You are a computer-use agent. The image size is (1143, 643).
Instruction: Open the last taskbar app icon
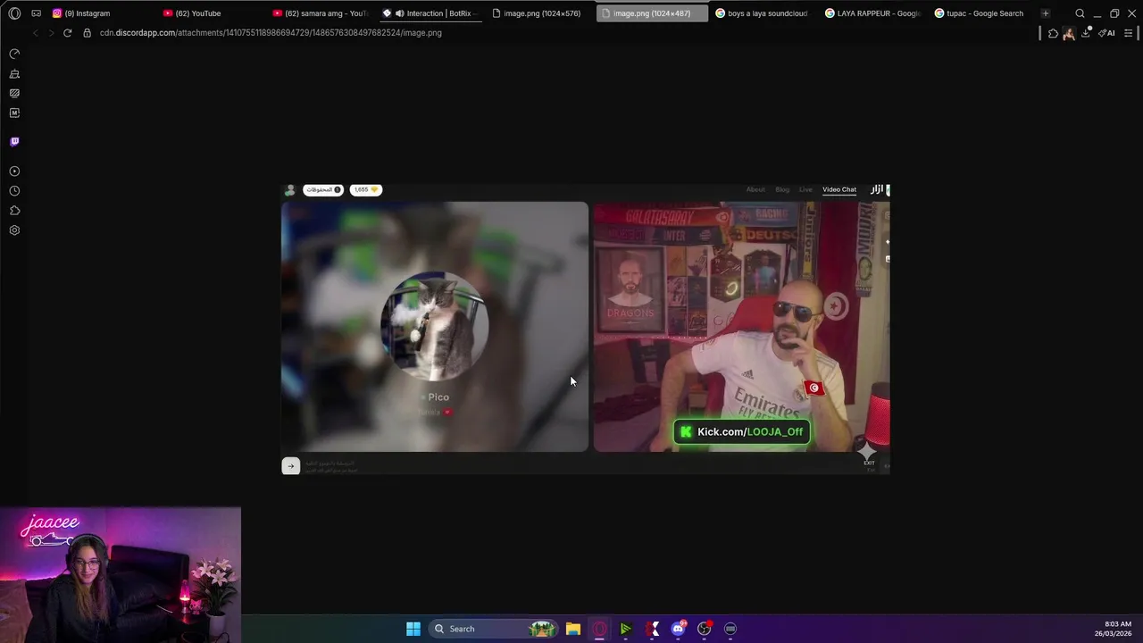click(x=730, y=629)
